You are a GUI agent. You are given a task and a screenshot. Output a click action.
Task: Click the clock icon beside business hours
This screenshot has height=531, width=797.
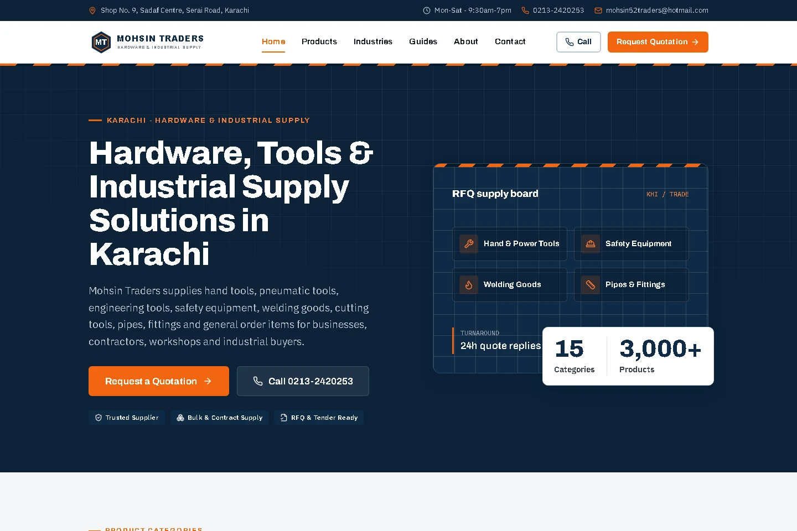point(427,11)
